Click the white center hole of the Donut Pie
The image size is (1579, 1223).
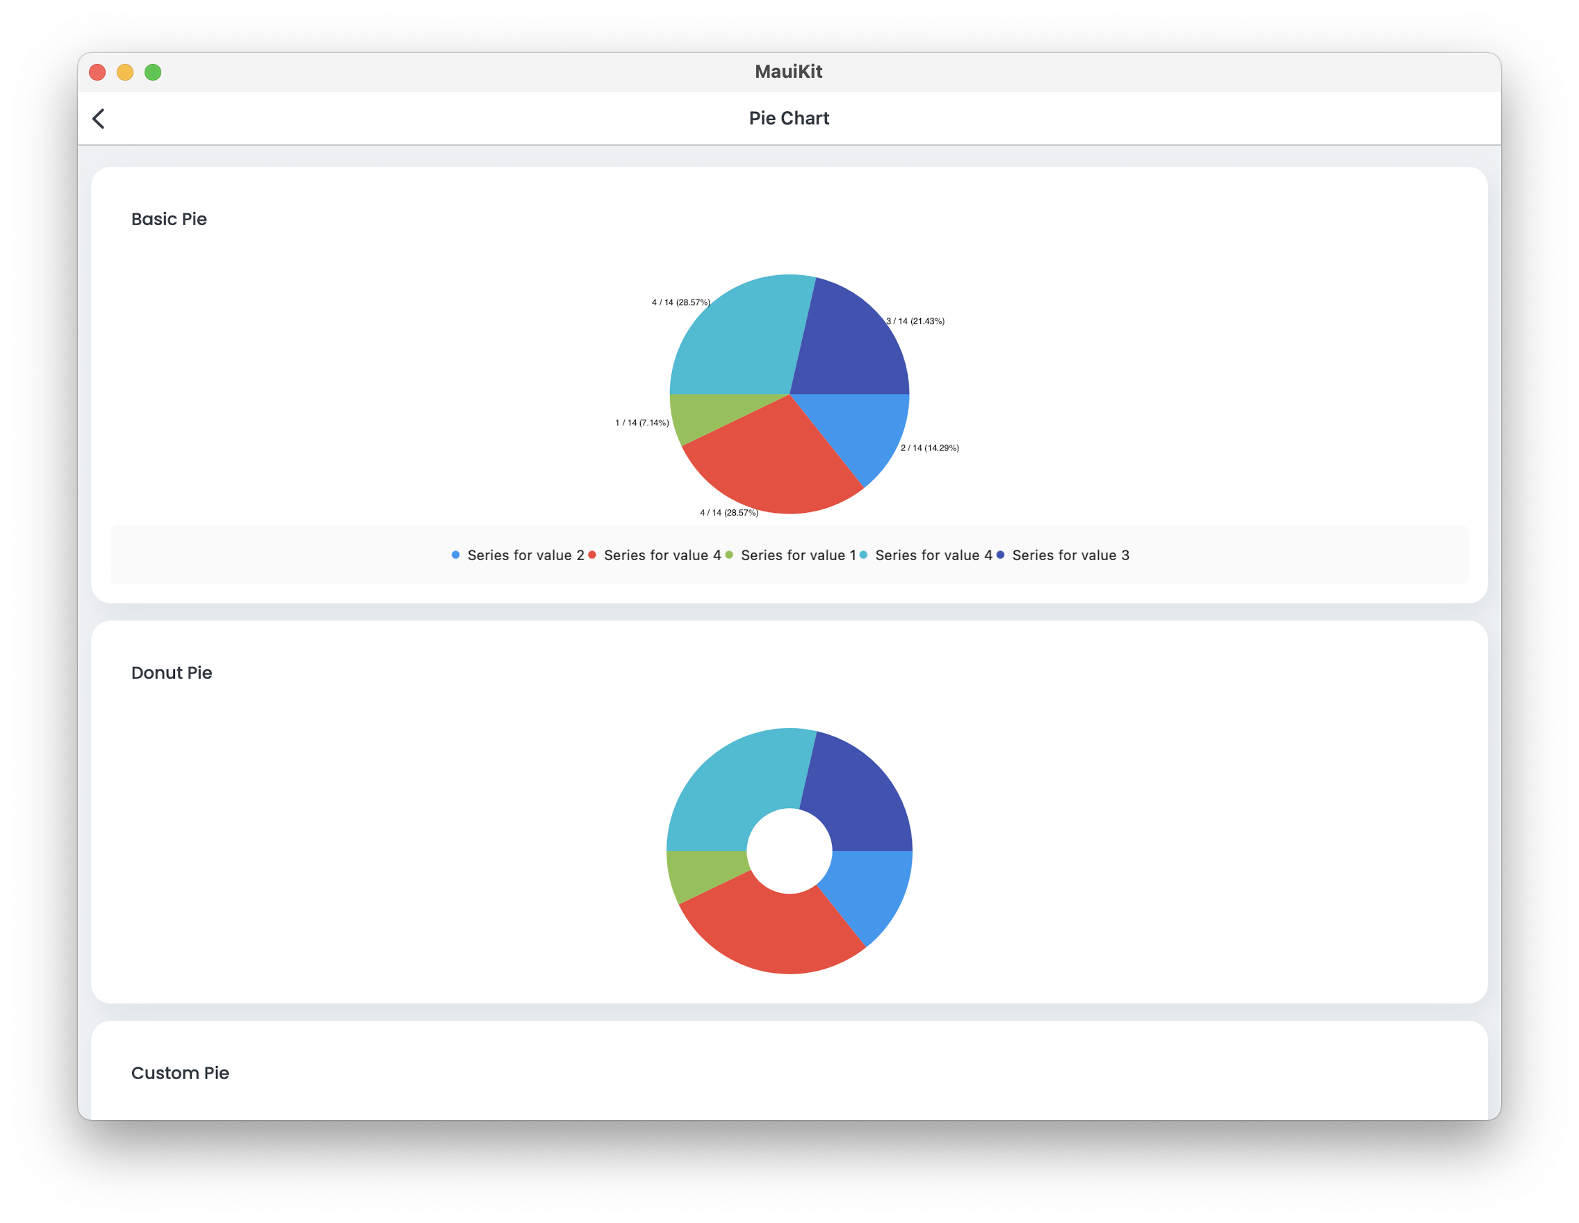[x=789, y=851]
